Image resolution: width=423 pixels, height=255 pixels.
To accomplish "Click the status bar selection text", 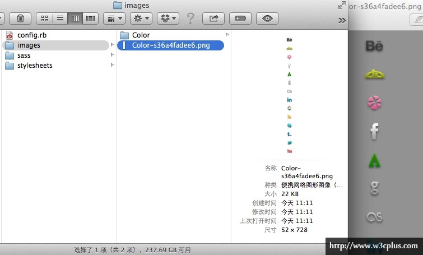I will tap(132, 250).
